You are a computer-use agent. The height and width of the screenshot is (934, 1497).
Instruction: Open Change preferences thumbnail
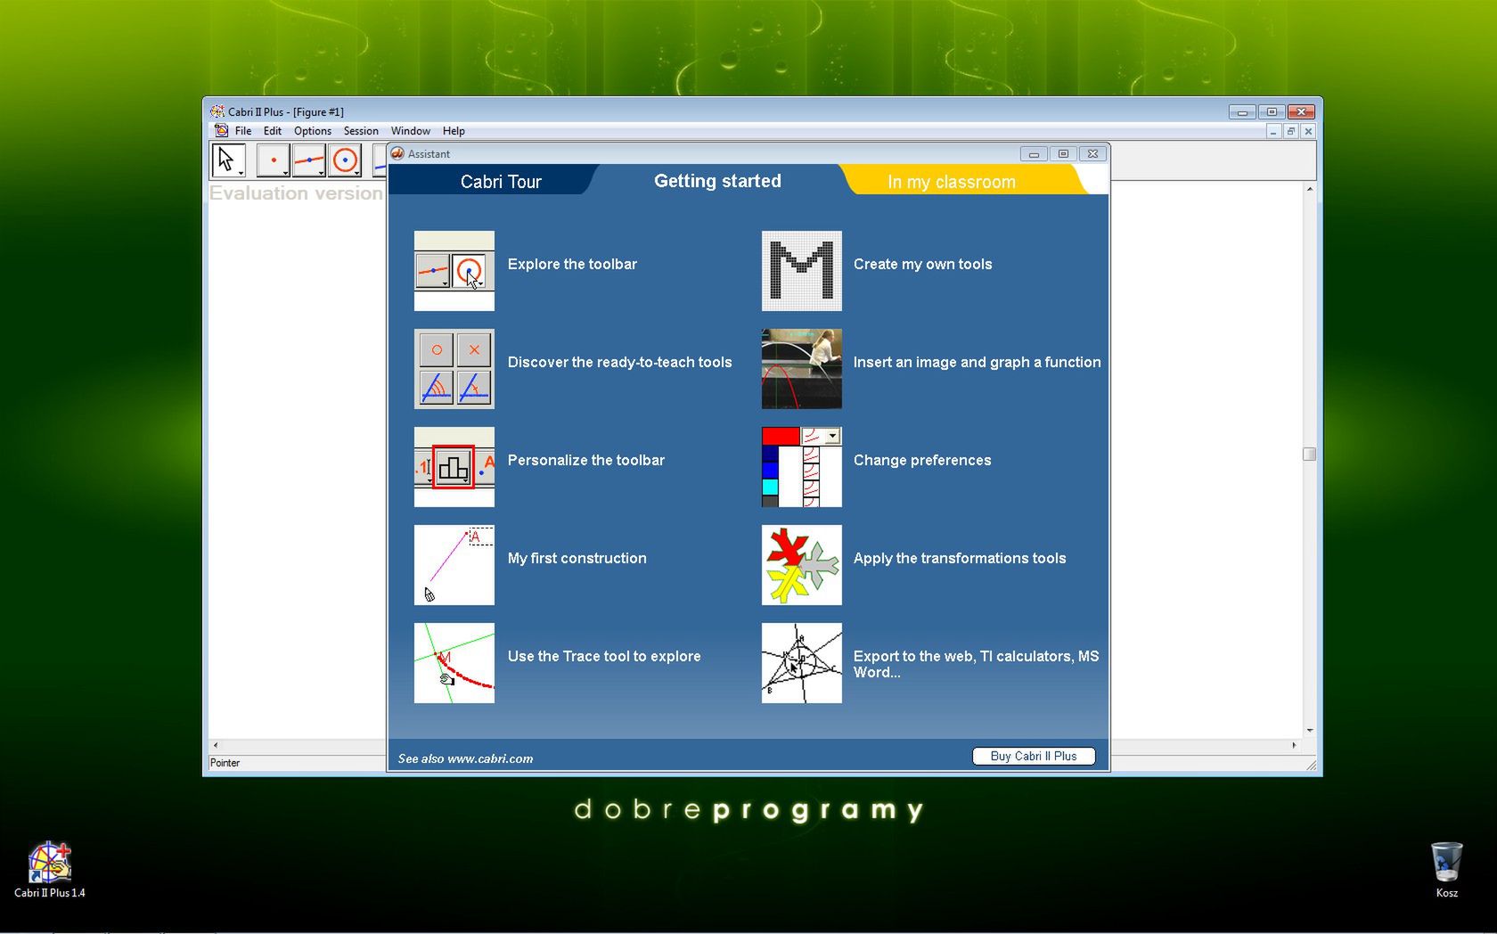pyautogui.click(x=802, y=467)
